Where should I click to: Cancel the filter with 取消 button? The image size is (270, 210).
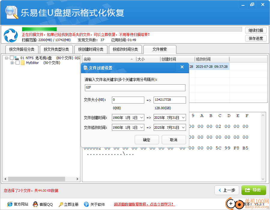point(174,140)
